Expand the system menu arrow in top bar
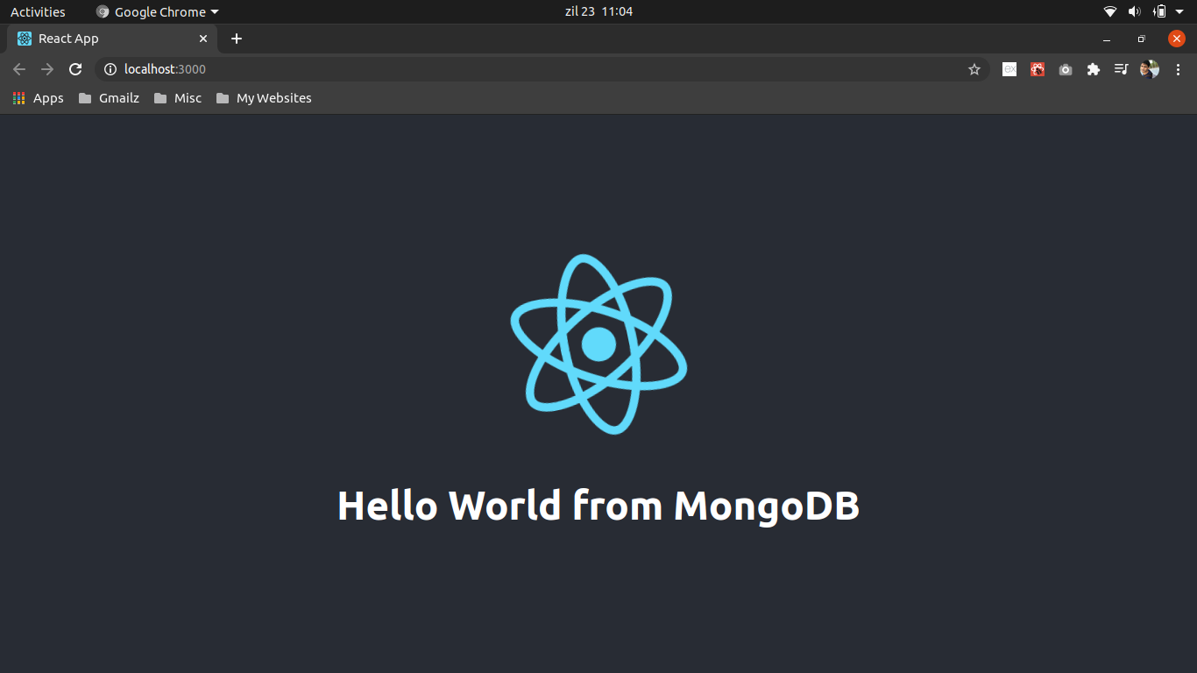This screenshot has height=673, width=1197. [1179, 11]
